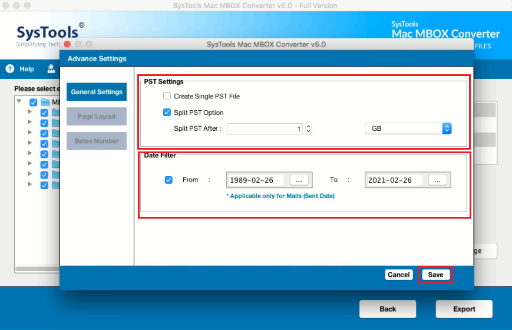
Task: Uncheck the Split PST Option checkbox
Action: coord(167,113)
